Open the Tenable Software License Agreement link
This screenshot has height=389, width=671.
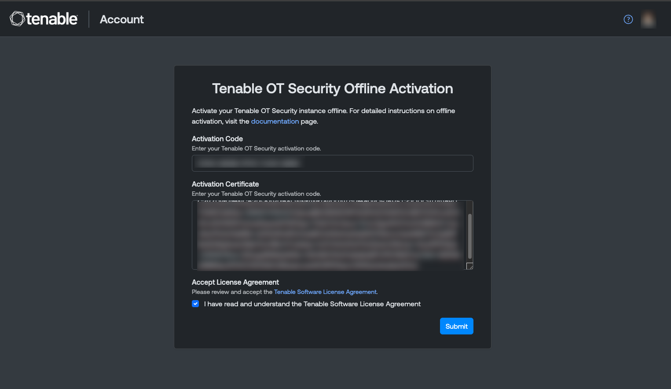[x=325, y=292]
